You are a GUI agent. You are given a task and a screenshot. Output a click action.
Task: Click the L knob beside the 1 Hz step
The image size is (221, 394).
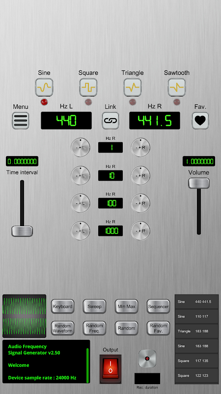(x=81, y=147)
